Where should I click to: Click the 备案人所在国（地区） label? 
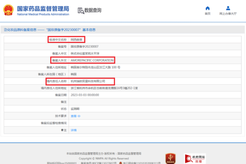[x=52, y=74]
